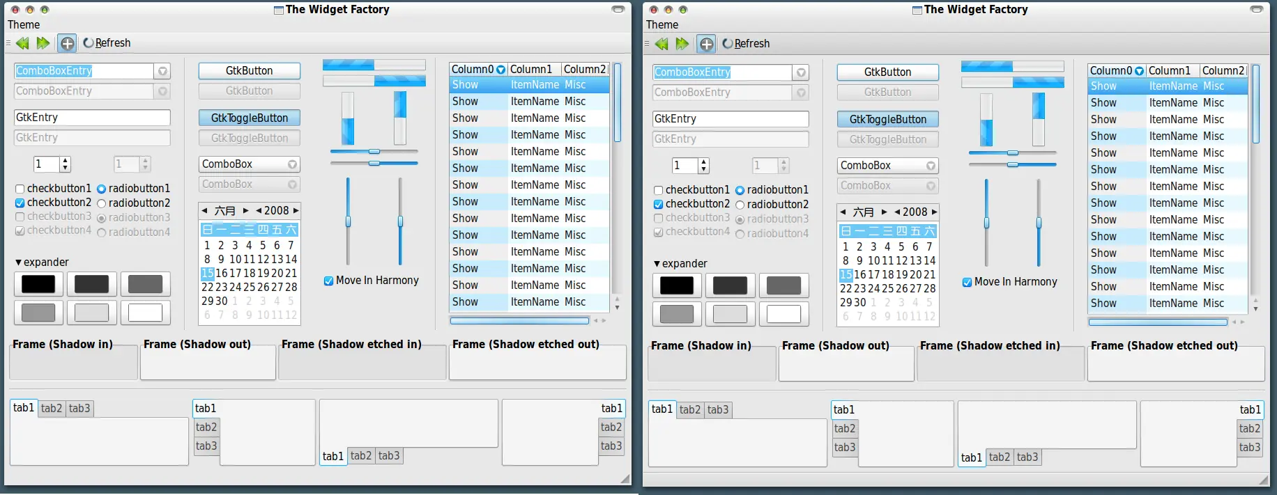Enable checkbutton1 in the left window
This screenshot has width=1277, height=495.
20,189
